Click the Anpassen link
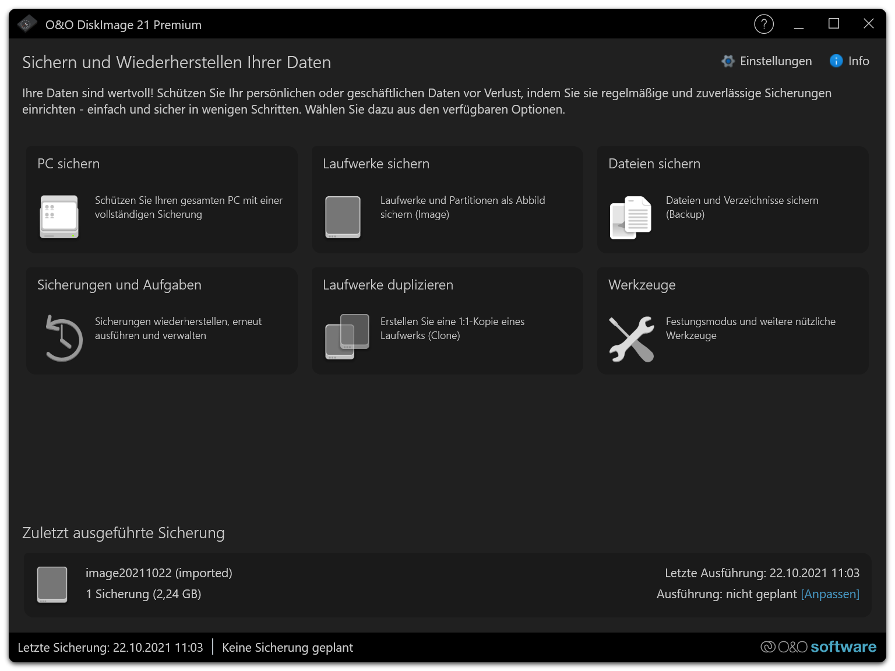This screenshot has width=895, height=671. pos(830,594)
